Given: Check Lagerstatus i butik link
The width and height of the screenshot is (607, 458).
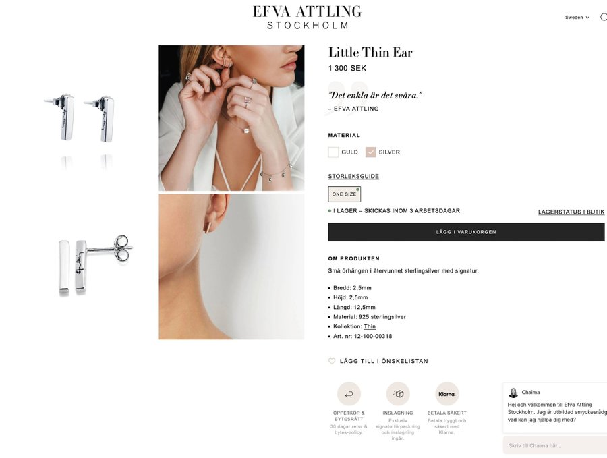Looking at the screenshot, I should pos(571,212).
